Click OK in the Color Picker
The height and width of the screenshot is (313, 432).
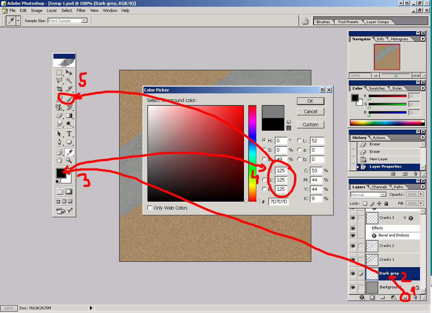click(x=310, y=101)
